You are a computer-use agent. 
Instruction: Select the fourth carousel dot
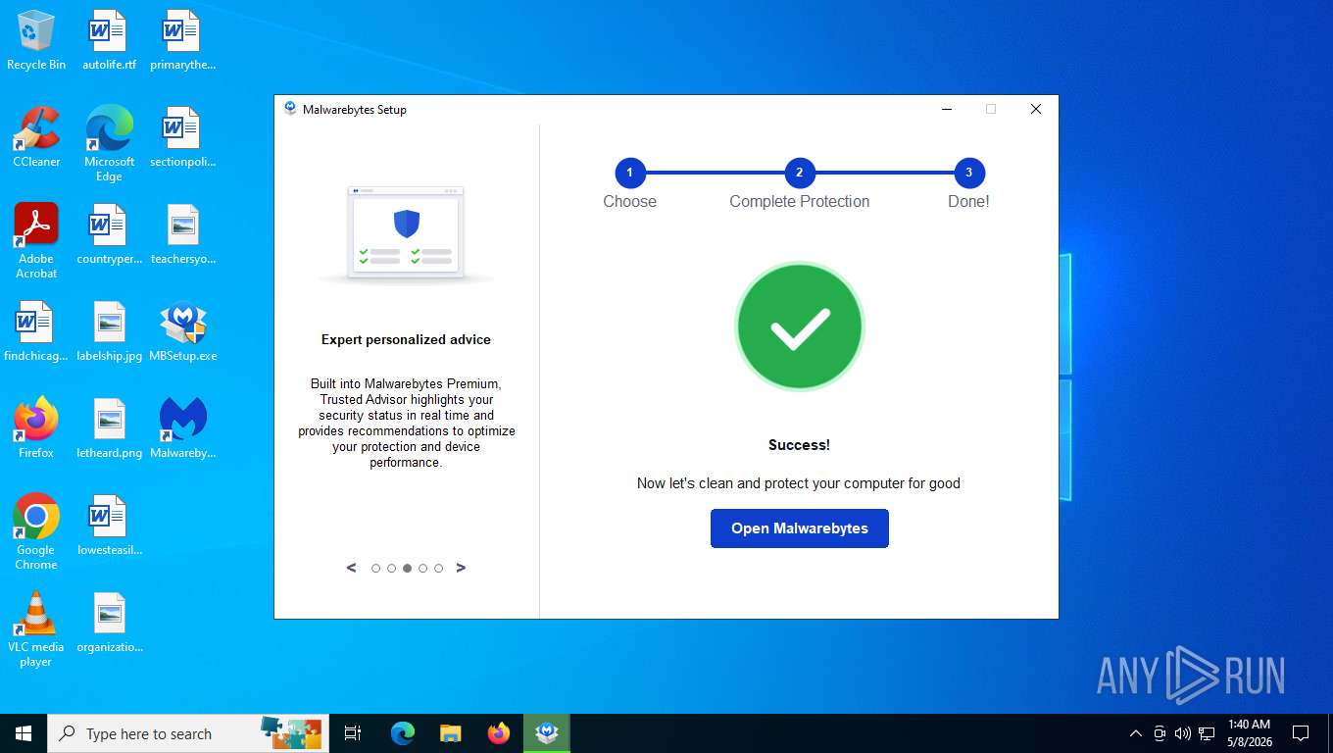(422, 569)
